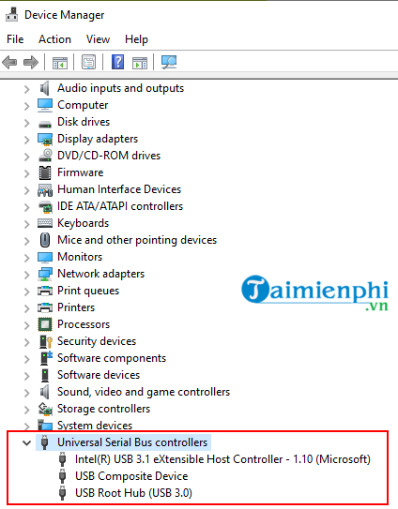The height and width of the screenshot is (509, 398).
Task: Expand the Printers node
Action: 26,308
